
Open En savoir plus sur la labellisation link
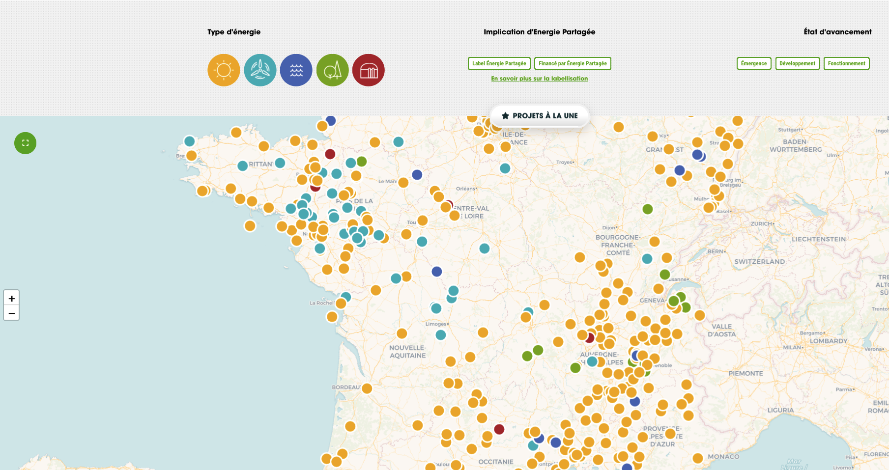539,79
